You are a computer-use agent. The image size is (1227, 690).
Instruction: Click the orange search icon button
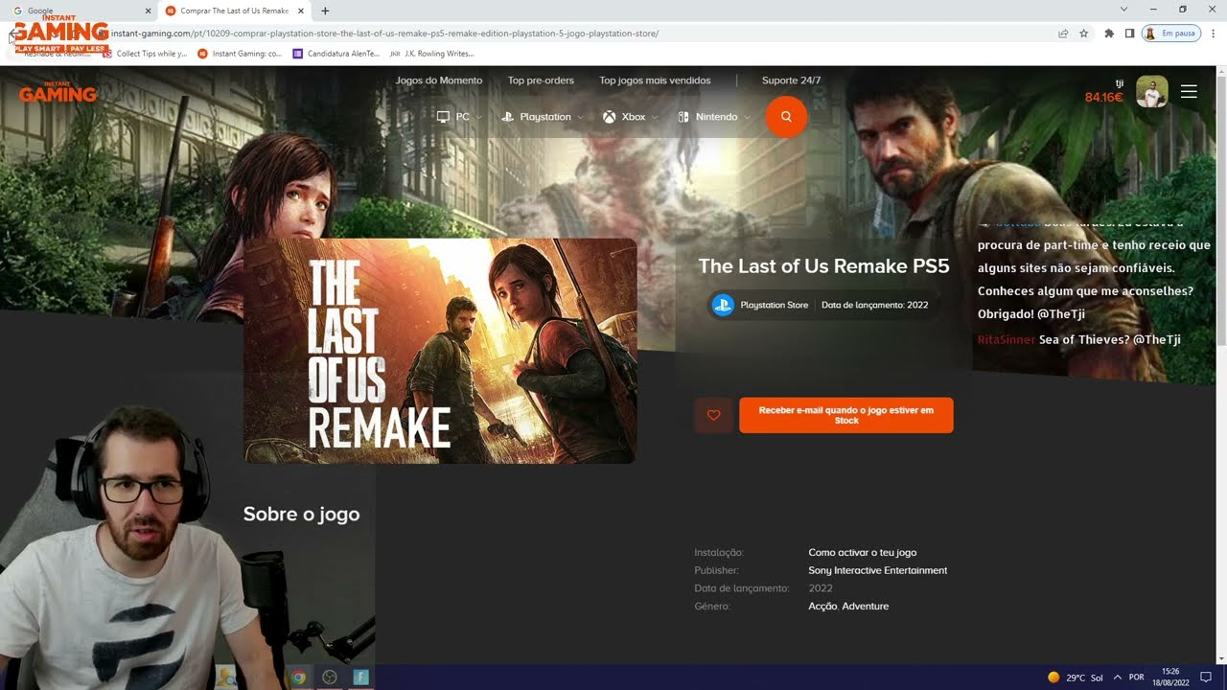click(x=786, y=117)
